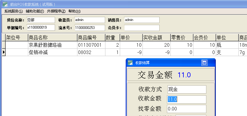The height and width of the screenshot is (116, 247).
Task: Click the empty 会员卡 input field
Action: pos(142,28)
